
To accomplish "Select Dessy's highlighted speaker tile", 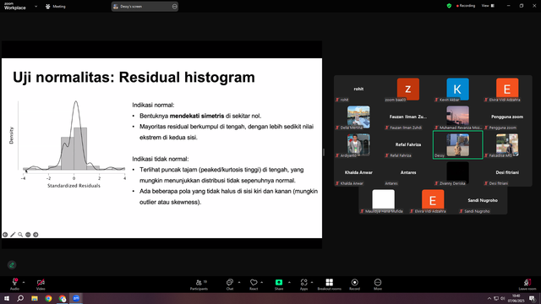I will [x=457, y=145].
